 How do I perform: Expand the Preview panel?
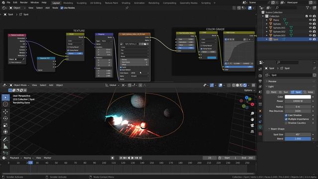[x=272, y=82]
